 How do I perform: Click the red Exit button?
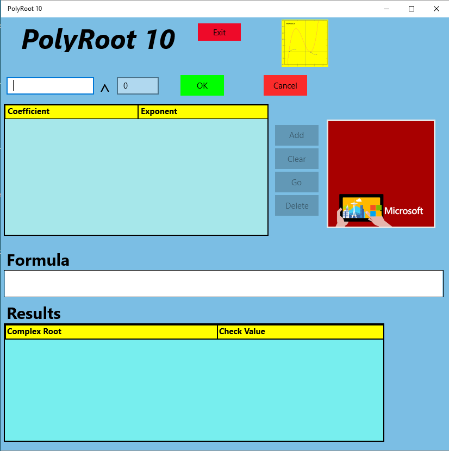219,32
